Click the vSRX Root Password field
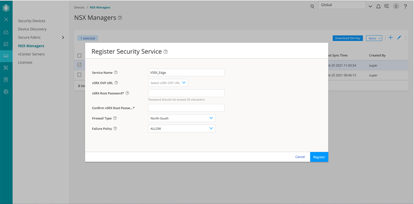 tap(186, 93)
